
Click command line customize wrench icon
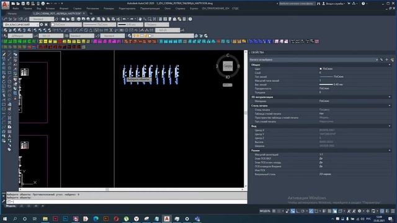click(x=3, y=201)
